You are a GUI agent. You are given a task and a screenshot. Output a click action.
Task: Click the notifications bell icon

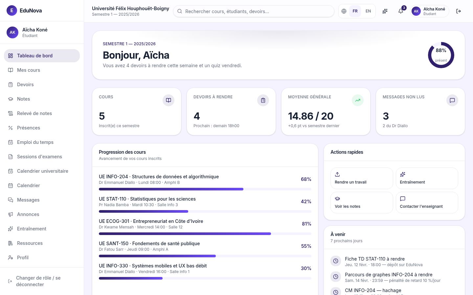pyautogui.click(x=401, y=11)
